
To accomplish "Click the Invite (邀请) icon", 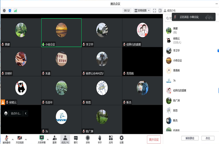I will click(x=54, y=139).
